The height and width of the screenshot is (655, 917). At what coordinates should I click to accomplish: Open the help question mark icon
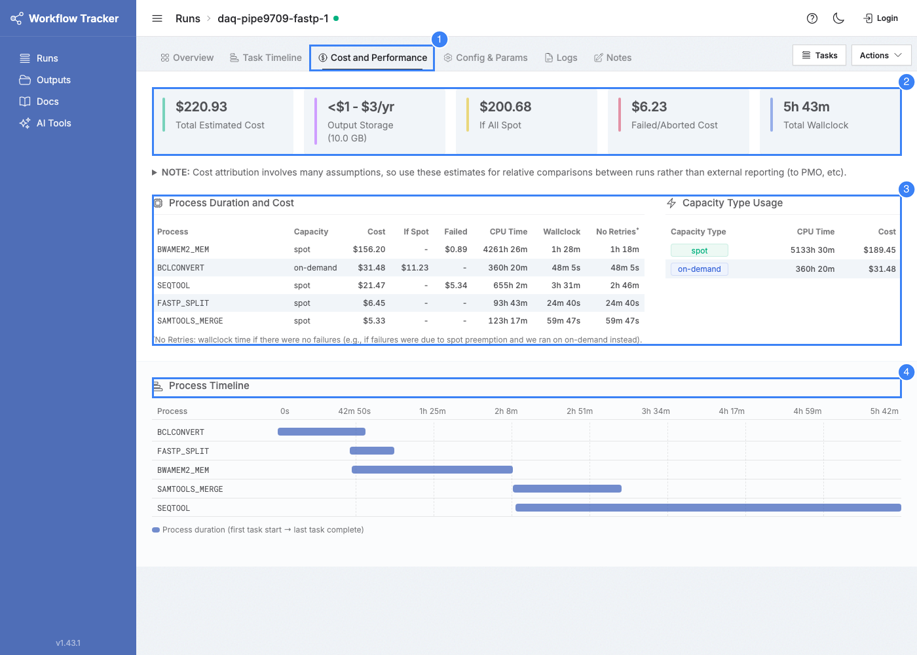[812, 18]
